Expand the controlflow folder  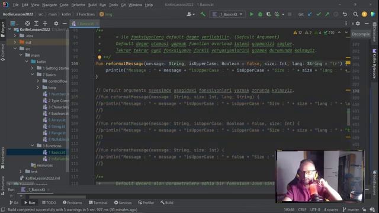point(38,81)
